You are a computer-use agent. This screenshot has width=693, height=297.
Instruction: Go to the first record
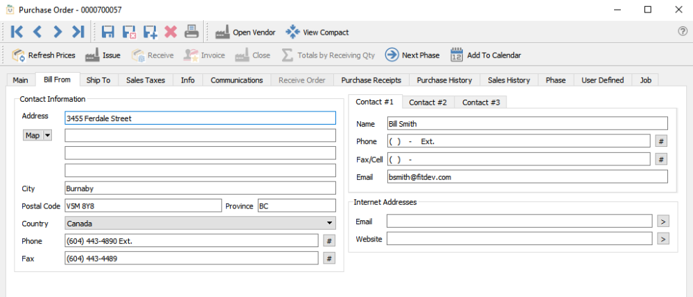[17, 32]
